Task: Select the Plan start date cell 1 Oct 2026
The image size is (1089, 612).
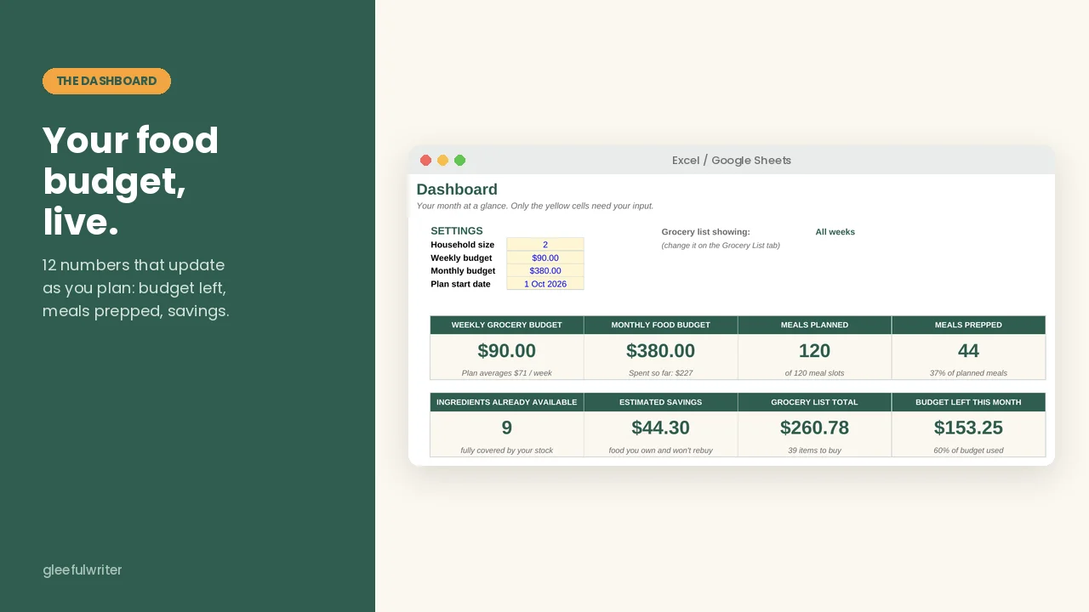Action: pos(545,284)
